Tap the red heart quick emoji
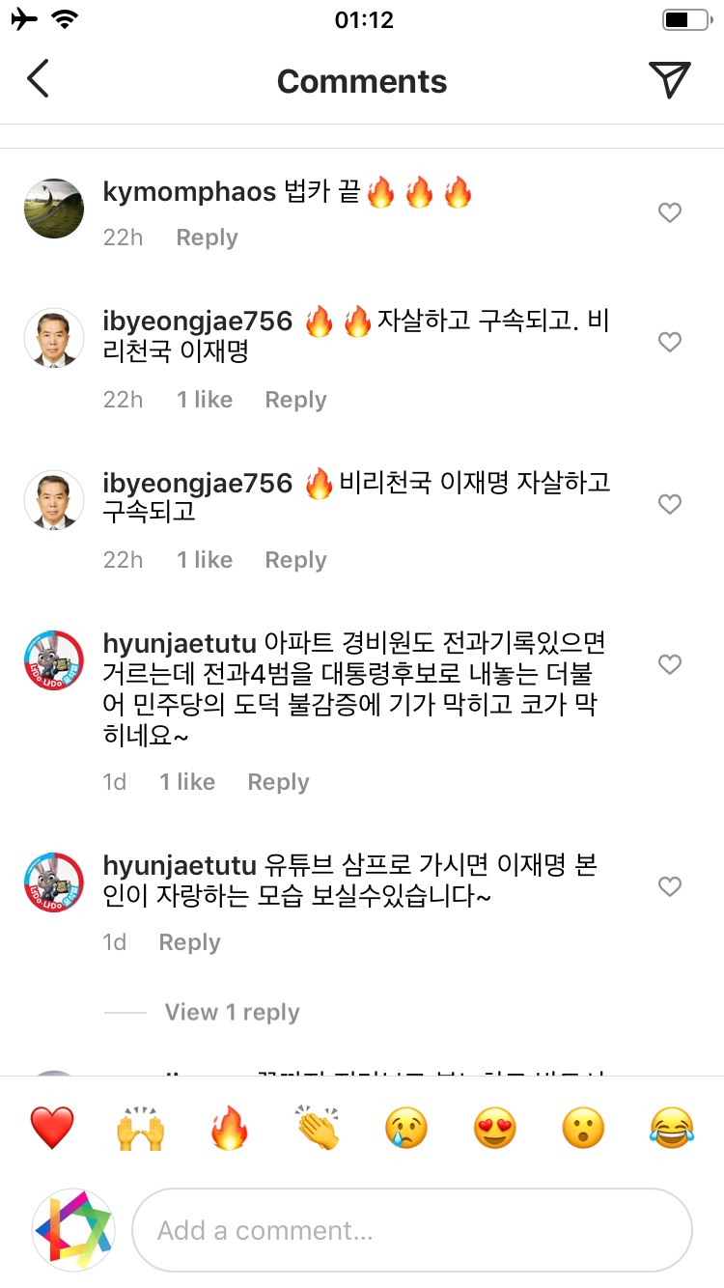Viewport: 724px width, 1288px height. pos(52,1128)
